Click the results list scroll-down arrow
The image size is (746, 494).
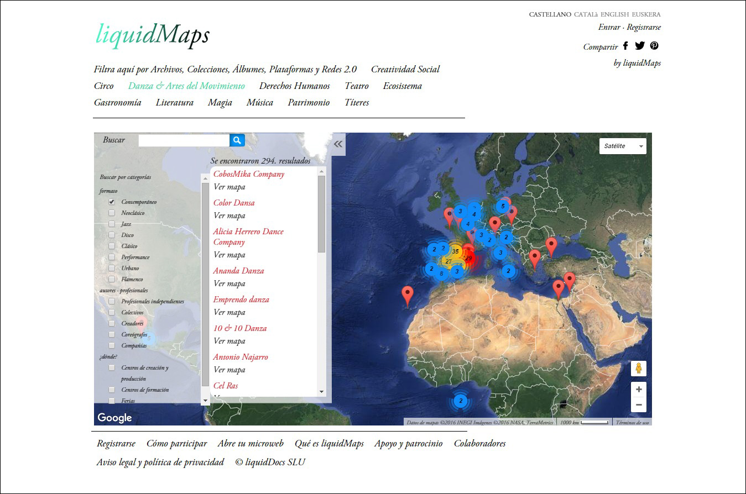point(322,392)
